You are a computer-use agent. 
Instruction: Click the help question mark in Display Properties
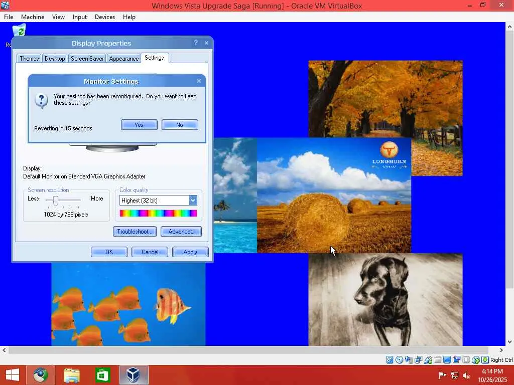coord(196,43)
